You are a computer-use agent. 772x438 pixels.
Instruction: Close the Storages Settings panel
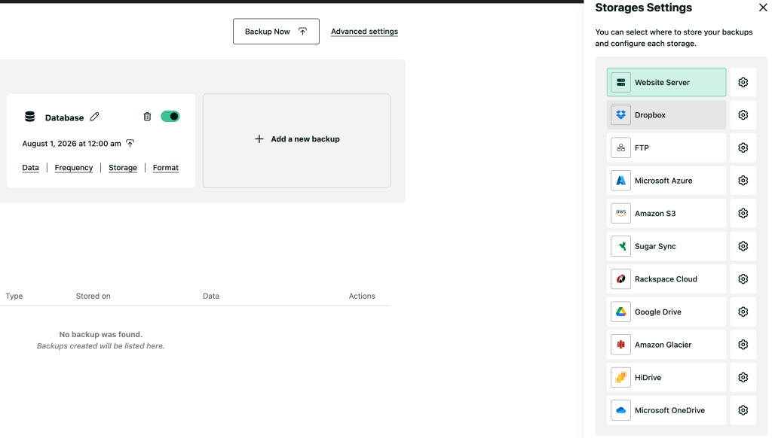click(x=763, y=8)
